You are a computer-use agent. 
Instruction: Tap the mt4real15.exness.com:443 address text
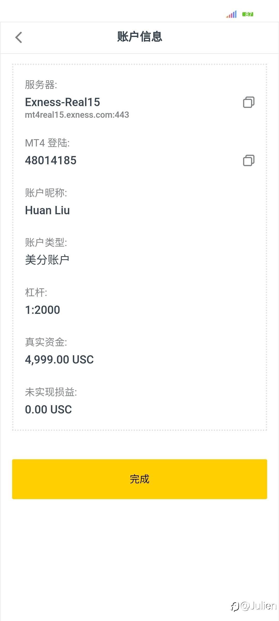point(77,115)
